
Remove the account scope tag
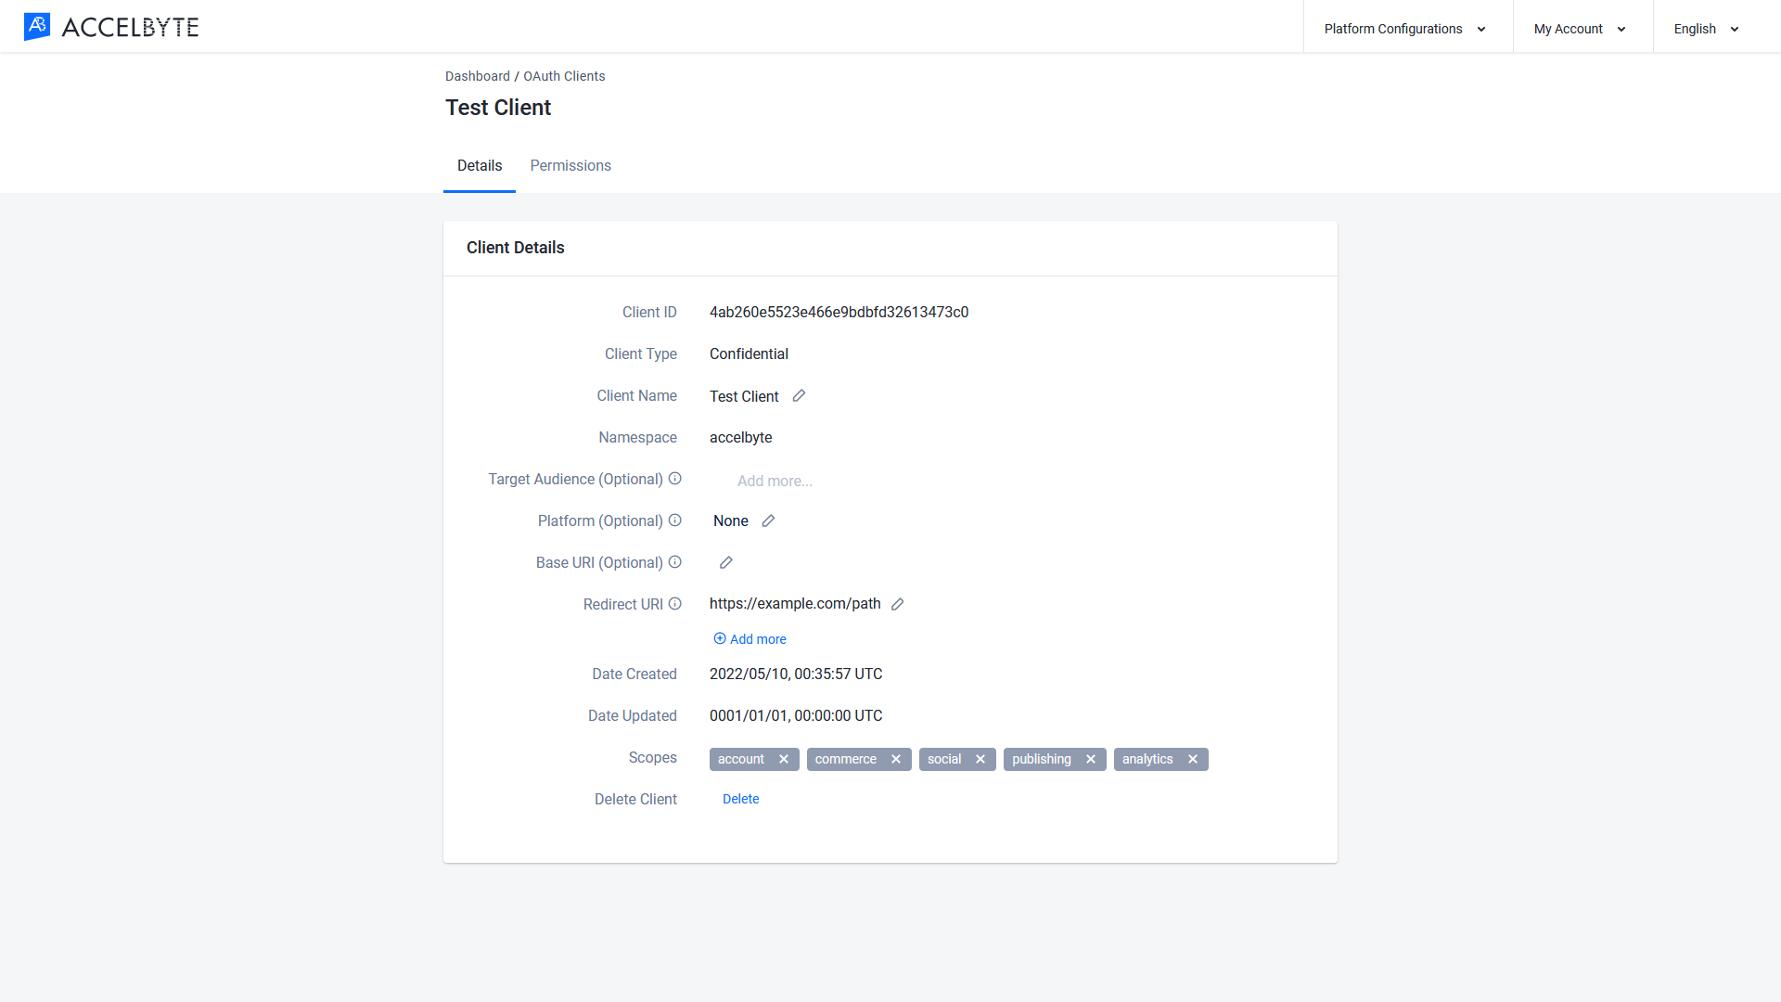click(x=784, y=760)
